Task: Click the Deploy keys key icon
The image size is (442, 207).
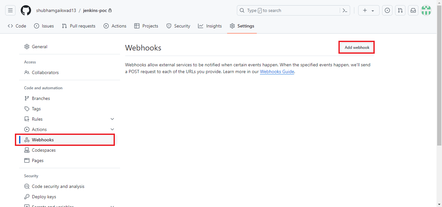Action: [27, 197]
